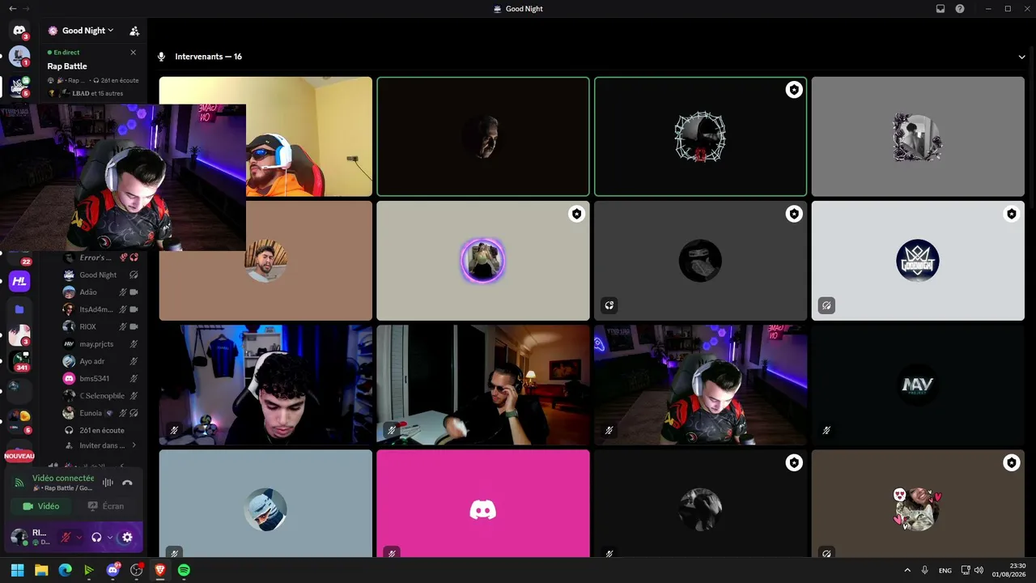Screen dimensions: 1036x583
Task: Go back with the navigation arrow
Action: 12,8
